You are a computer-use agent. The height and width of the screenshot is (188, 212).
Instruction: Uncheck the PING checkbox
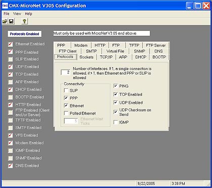click(116, 86)
